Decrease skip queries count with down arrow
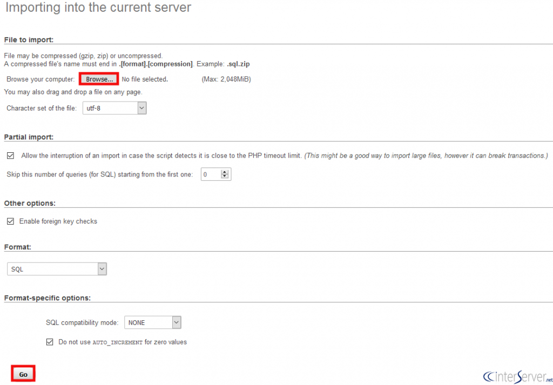Image resolution: width=553 pixels, height=385 pixels. pyautogui.click(x=225, y=176)
